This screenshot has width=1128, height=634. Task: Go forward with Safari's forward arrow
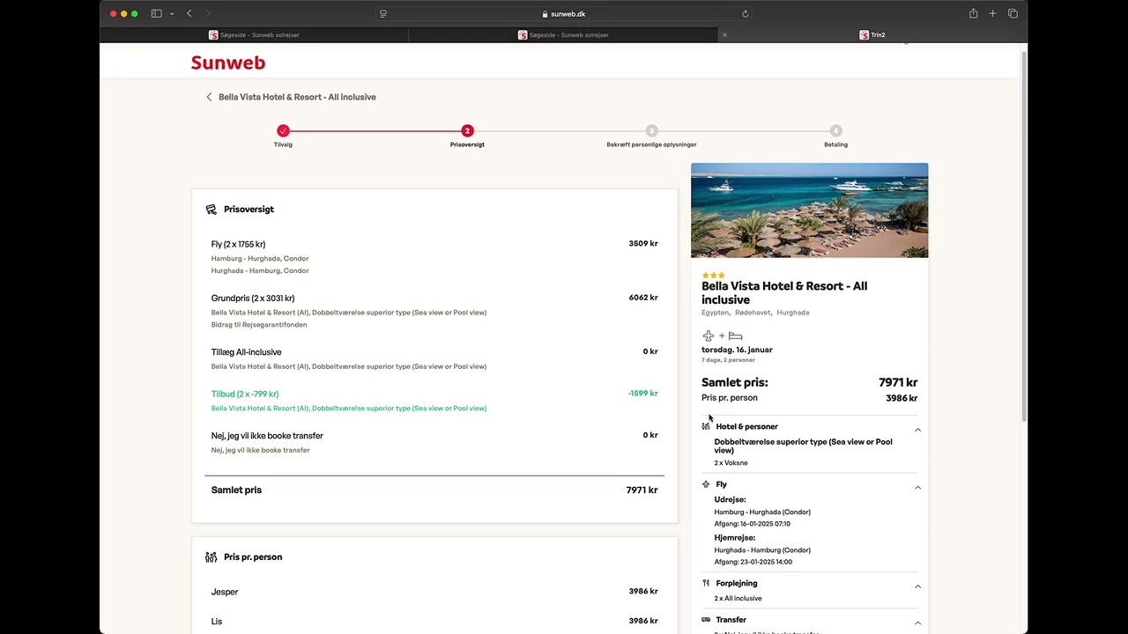(x=208, y=14)
